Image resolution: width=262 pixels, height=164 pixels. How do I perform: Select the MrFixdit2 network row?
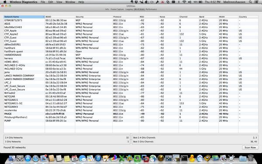pos(131,93)
